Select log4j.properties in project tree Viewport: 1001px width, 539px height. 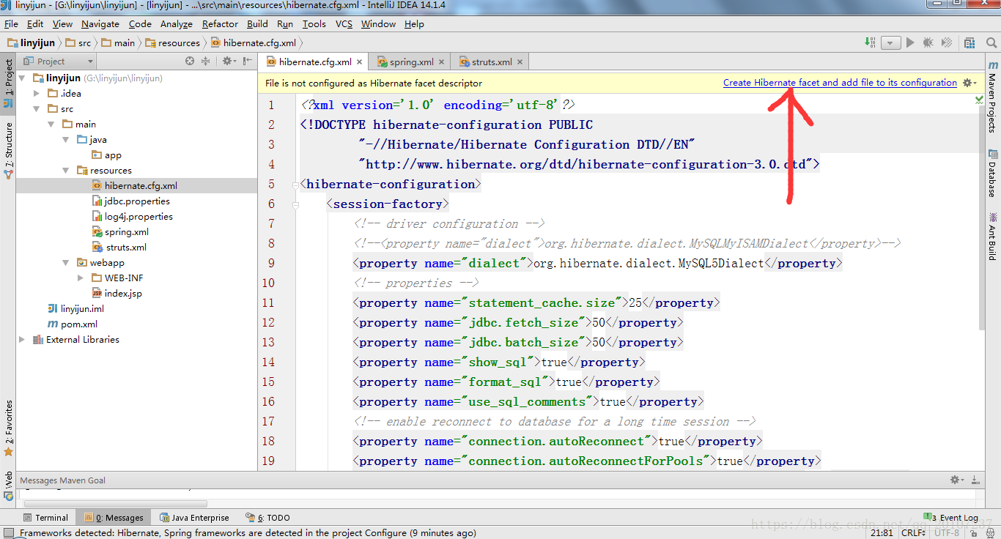click(133, 216)
